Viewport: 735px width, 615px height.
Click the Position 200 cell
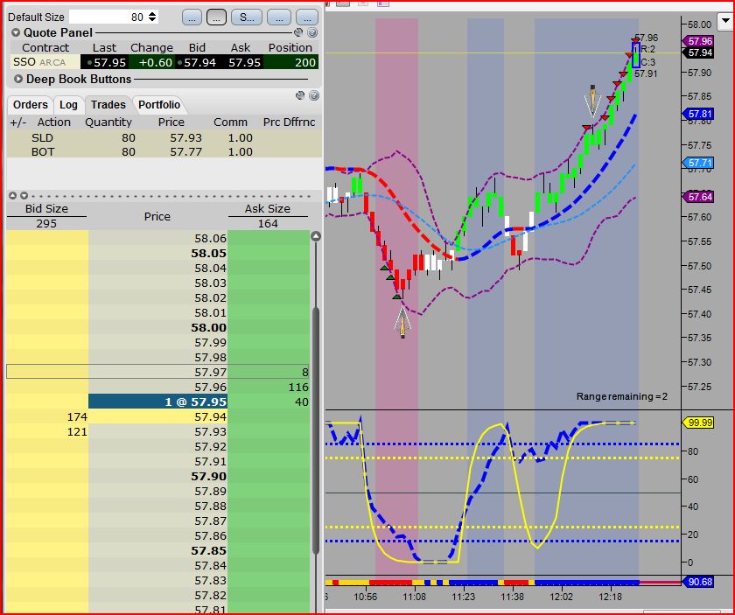pyautogui.click(x=290, y=62)
